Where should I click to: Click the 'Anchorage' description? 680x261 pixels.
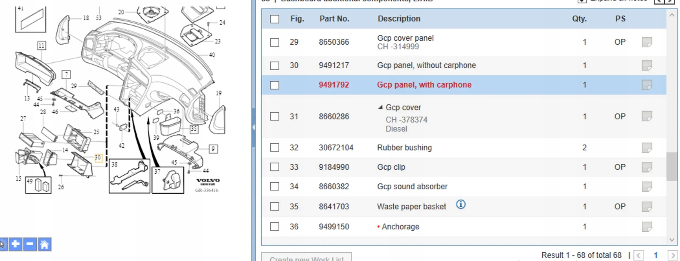point(401,227)
